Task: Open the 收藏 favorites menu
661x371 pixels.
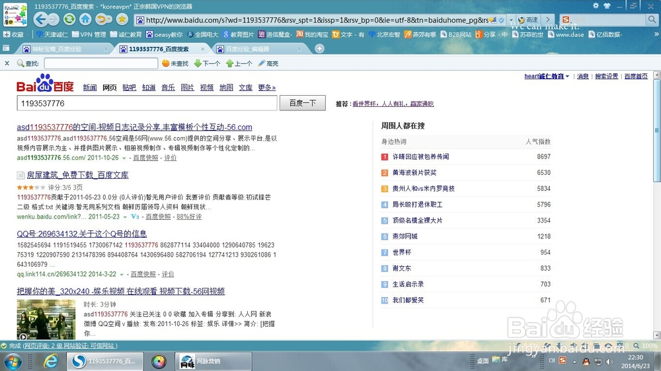Action: pos(13,34)
